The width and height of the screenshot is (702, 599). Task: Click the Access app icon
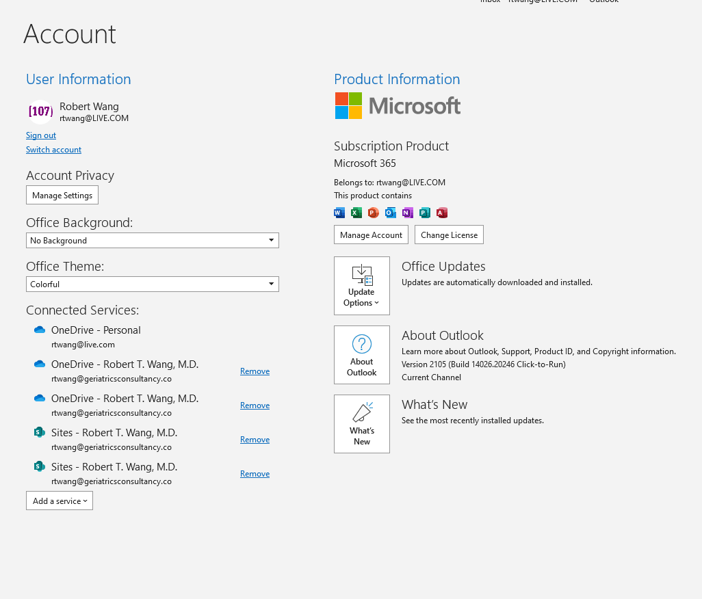(x=442, y=213)
